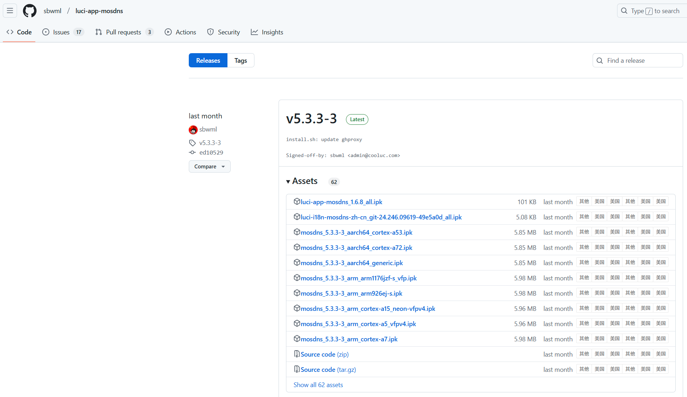The width and height of the screenshot is (687, 397).
Task: Click the GitHub Octocat logo
Action: pos(30,11)
